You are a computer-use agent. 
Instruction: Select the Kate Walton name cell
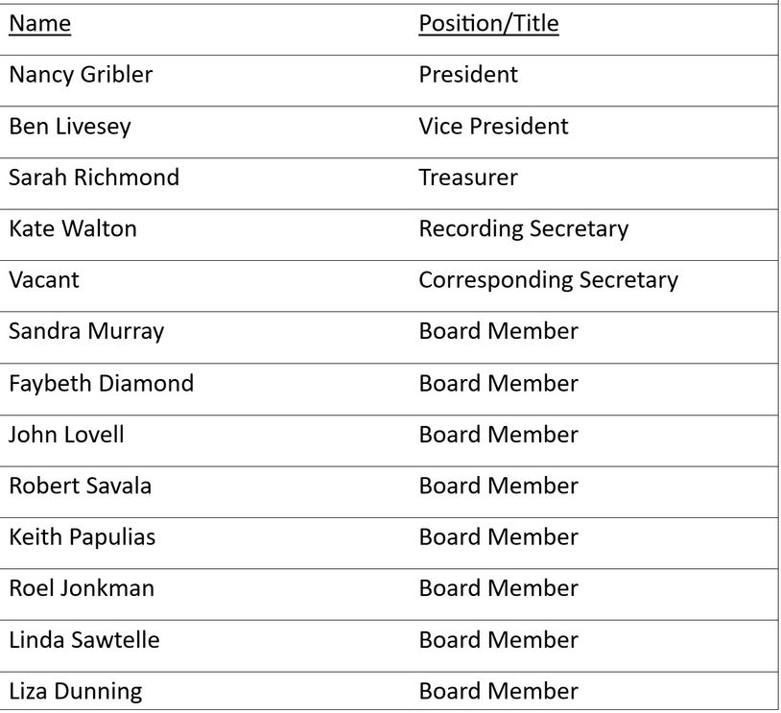tap(73, 228)
